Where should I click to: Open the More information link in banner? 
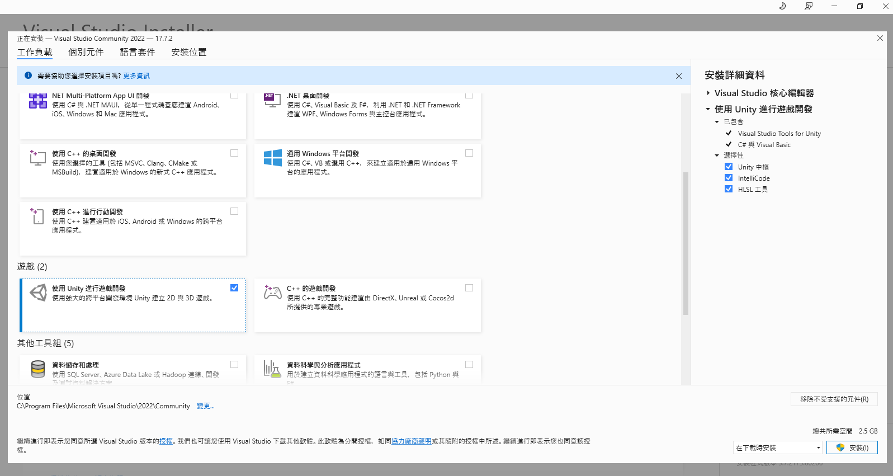[136, 76]
